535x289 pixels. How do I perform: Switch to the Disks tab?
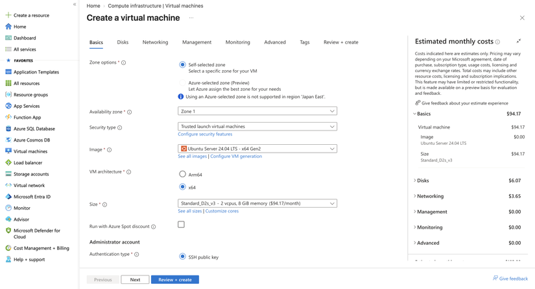pos(123,42)
